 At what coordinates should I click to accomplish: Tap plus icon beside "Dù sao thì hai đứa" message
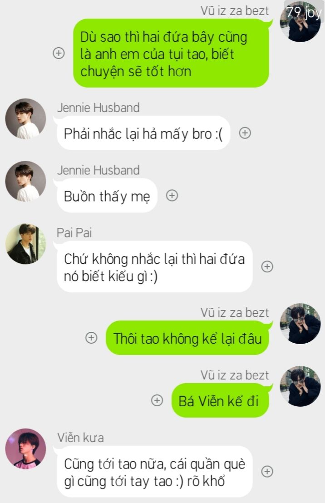click(59, 53)
